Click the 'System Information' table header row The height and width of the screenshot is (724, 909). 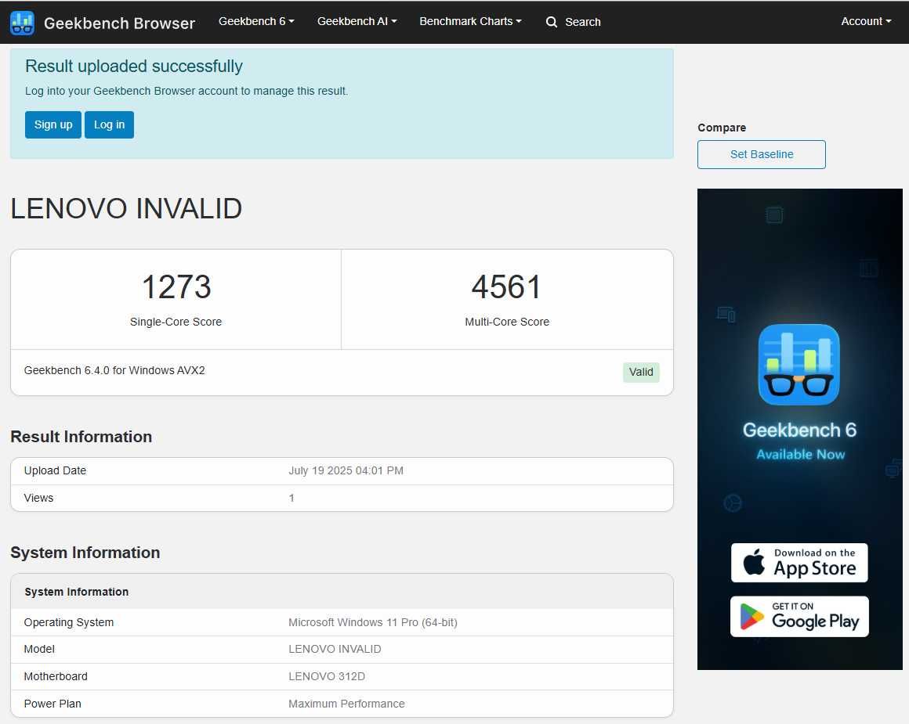point(342,592)
